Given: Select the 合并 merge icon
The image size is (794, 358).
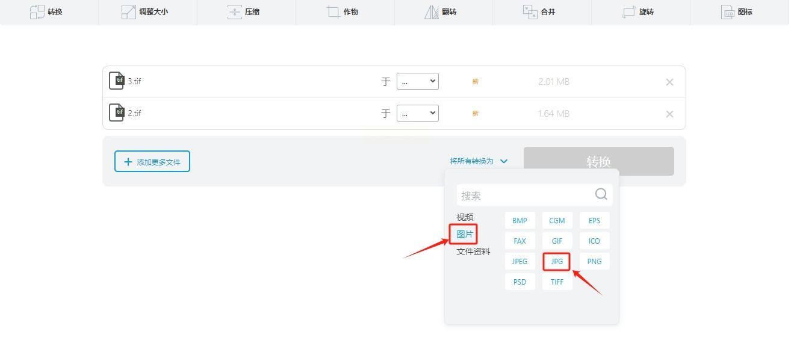Looking at the screenshot, I should point(530,11).
